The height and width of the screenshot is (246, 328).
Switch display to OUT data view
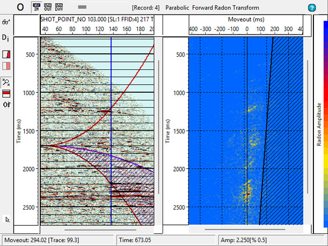(48, 7)
